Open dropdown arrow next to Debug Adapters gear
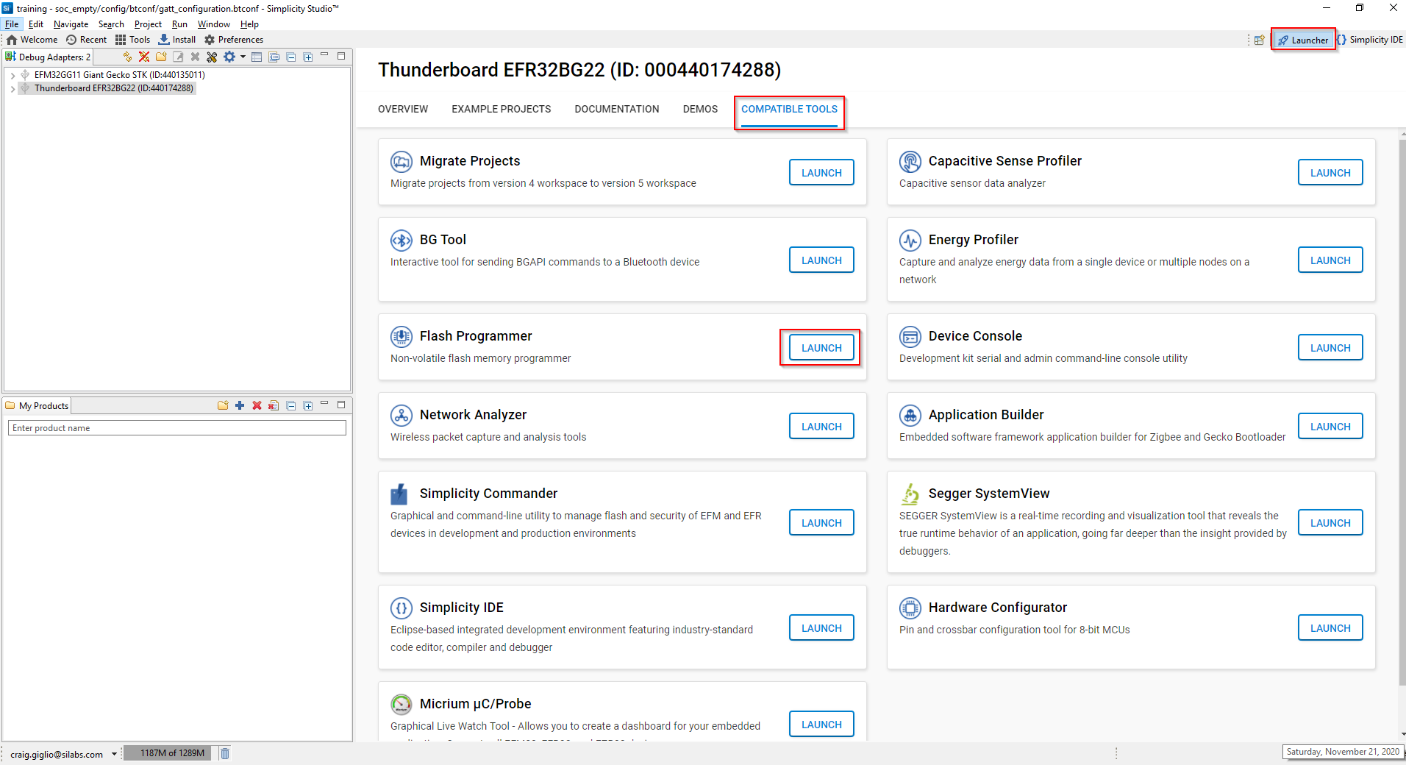The height and width of the screenshot is (765, 1406). click(243, 57)
